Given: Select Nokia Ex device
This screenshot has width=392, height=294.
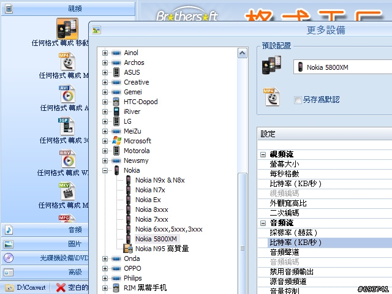Looking at the screenshot, I should tap(148, 200).
